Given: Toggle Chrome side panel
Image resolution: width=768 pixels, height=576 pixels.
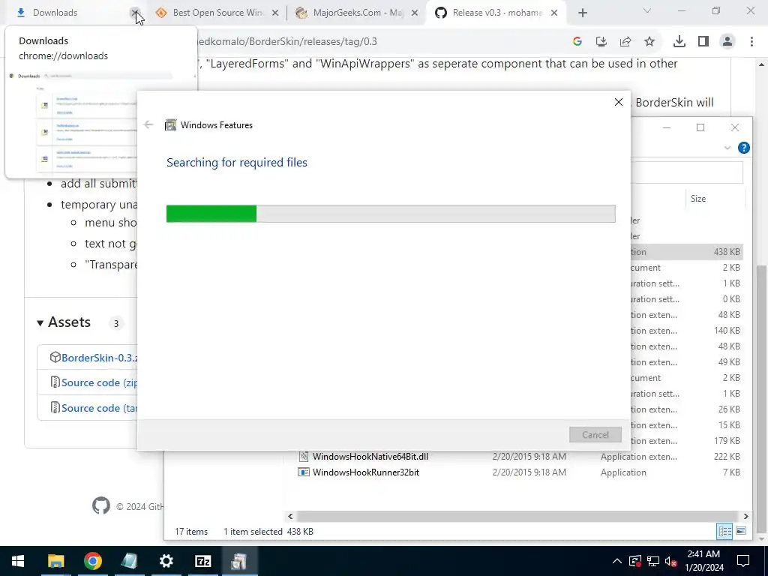Looking at the screenshot, I should point(703,42).
